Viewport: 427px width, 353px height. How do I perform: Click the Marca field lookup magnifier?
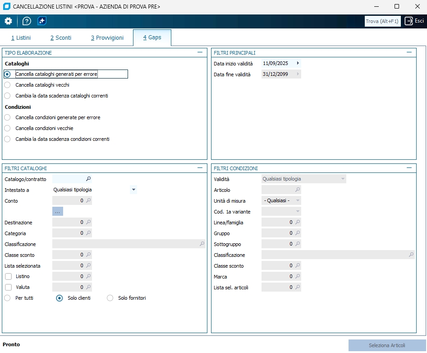(298, 276)
